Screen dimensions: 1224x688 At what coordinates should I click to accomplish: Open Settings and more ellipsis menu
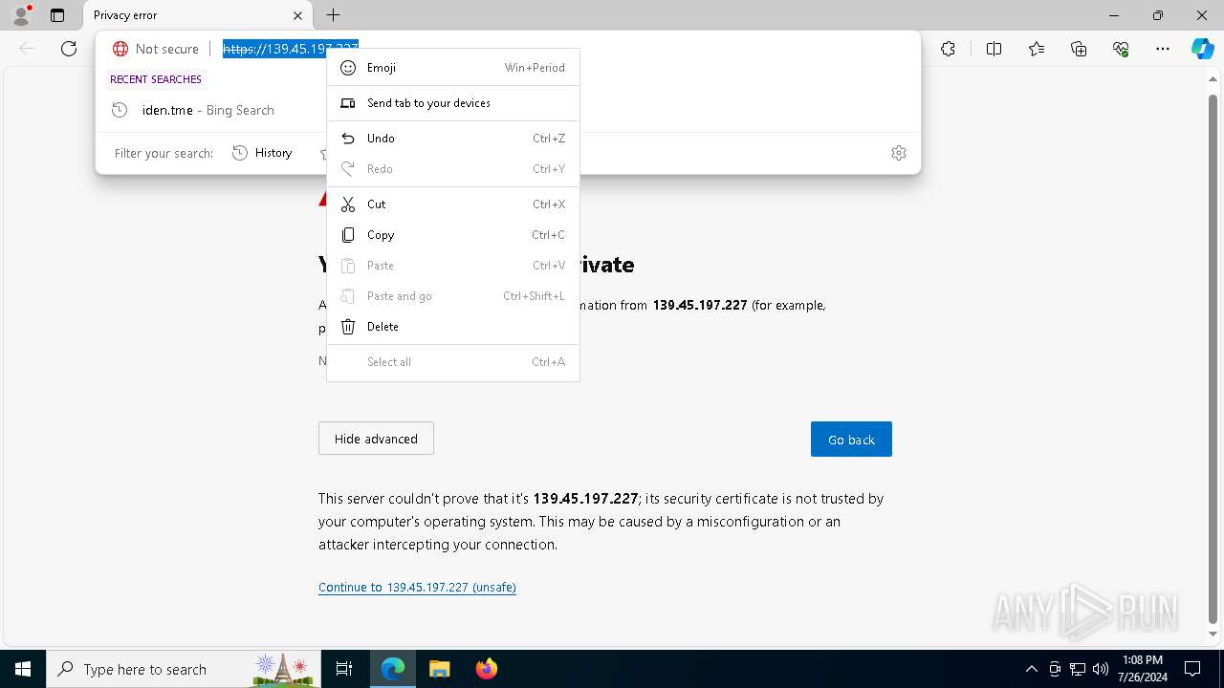pyautogui.click(x=1163, y=49)
